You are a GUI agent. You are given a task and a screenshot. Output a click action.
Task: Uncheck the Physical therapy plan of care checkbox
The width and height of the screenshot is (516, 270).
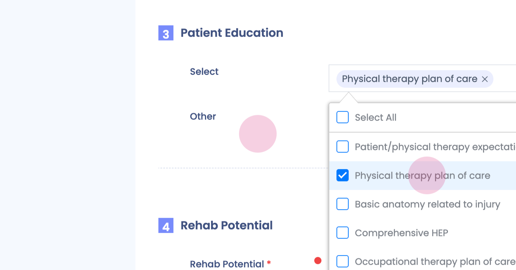pyautogui.click(x=343, y=175)
